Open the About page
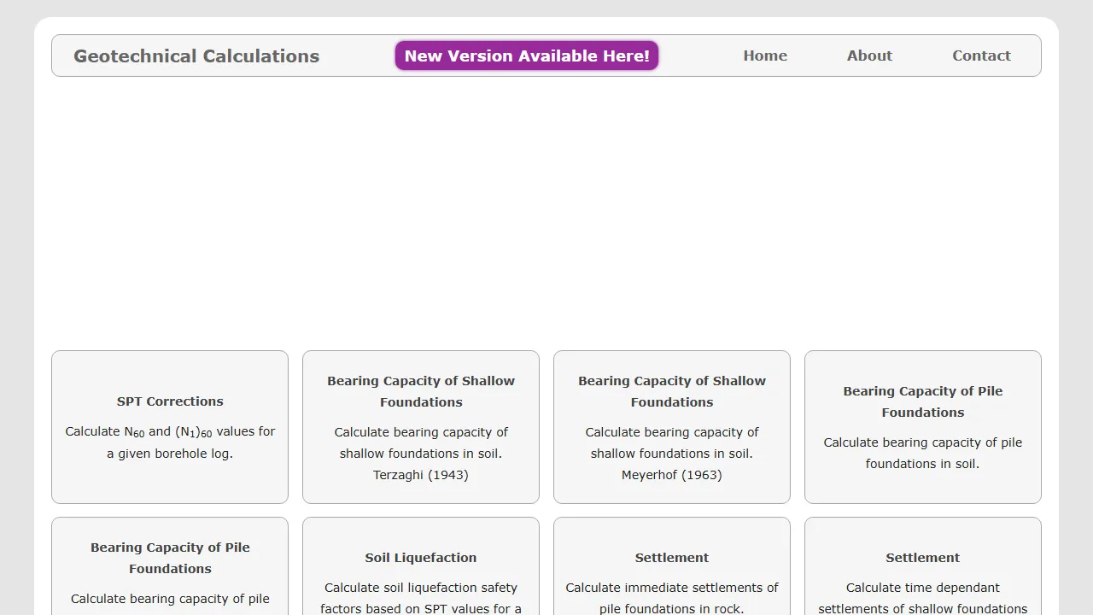The width and height of the screenshot is (1093, 615). 869,56
